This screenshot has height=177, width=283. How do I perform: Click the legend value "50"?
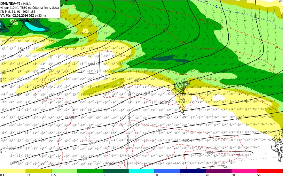[x=259, y=175]
